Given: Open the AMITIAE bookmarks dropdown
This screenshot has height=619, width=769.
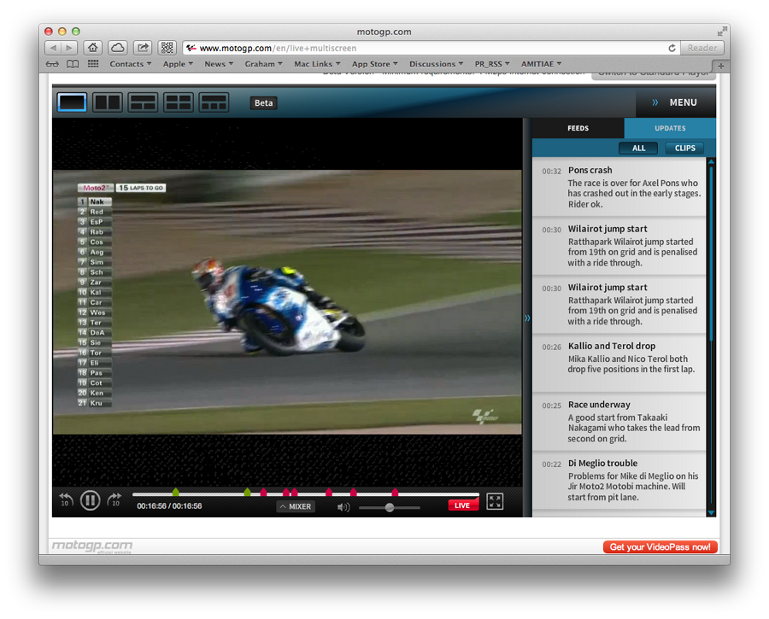Looking at the screenshot, I should click(x=541, y=64).
